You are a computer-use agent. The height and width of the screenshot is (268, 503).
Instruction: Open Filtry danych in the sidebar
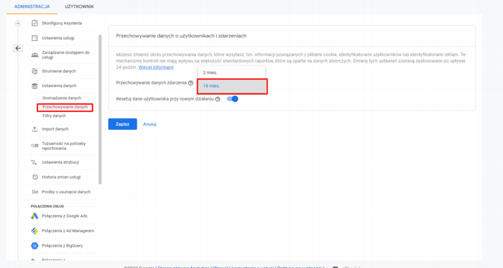point(54,115)
